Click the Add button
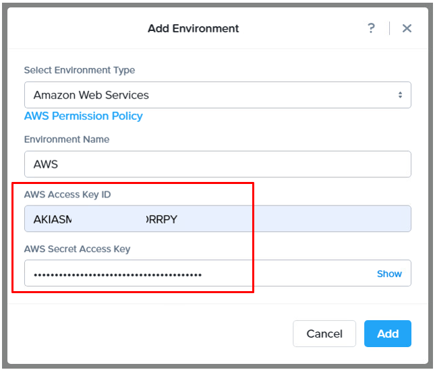This screenshot has width=435, height=372. (x=388, y=334)
